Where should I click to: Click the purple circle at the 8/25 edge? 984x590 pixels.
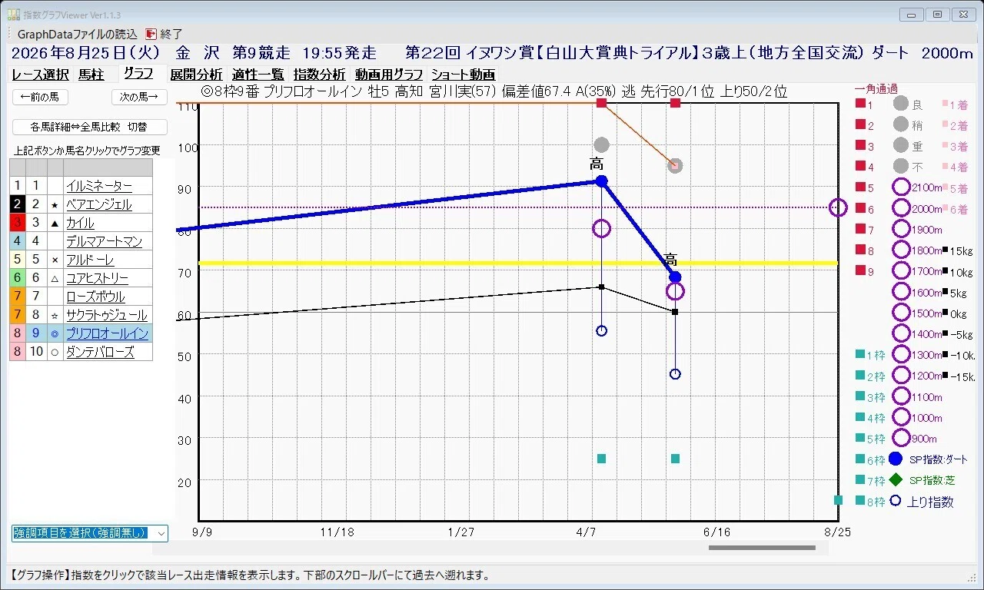(x=838, y=207)
